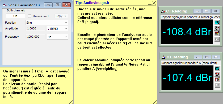Click the Copy -> button
Viewport: 223px width, 104px height.
tap(61, 16)
